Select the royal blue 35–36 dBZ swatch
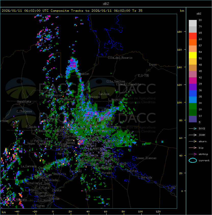Screen dimensions: 212x215 point(193,93)
